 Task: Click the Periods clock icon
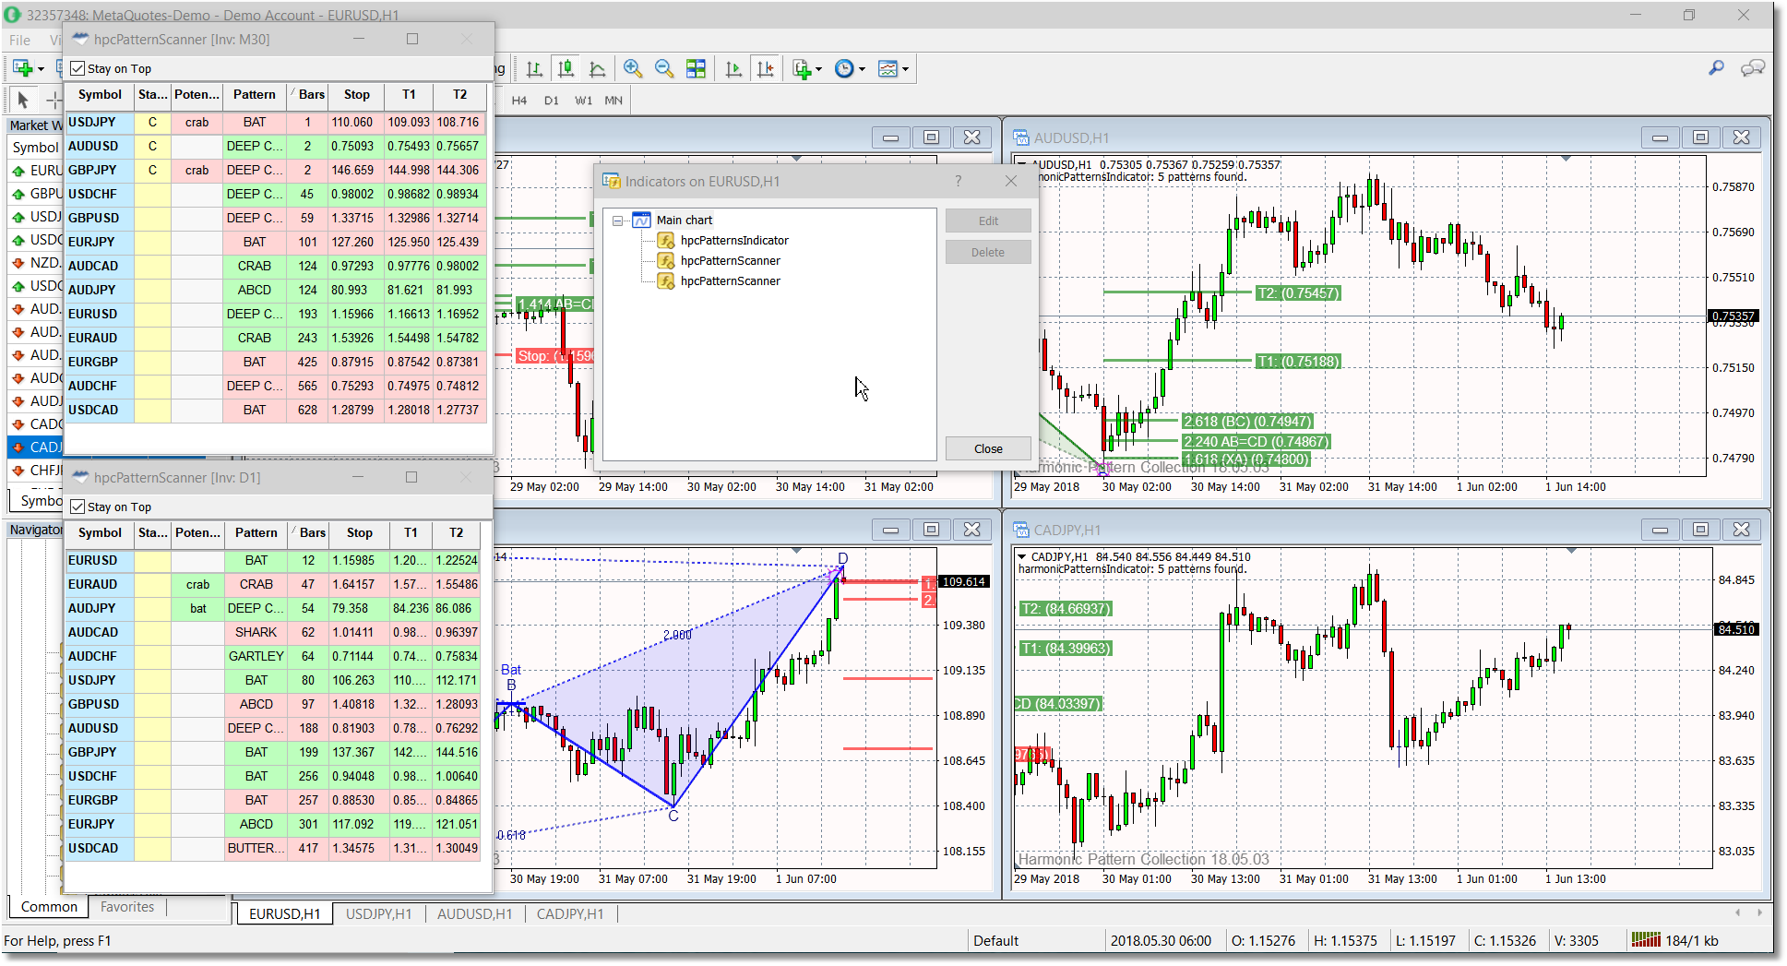843,68
